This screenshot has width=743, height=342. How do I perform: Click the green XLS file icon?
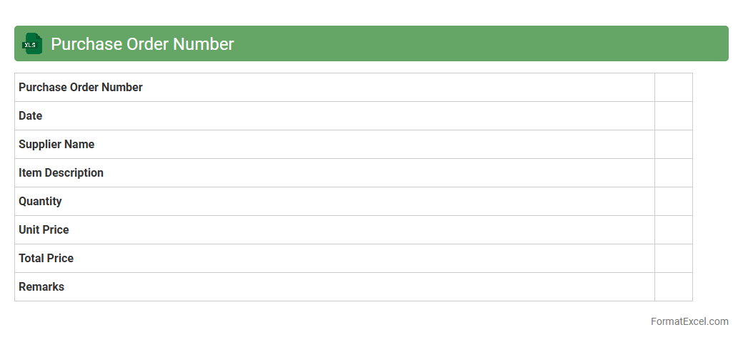32,43
